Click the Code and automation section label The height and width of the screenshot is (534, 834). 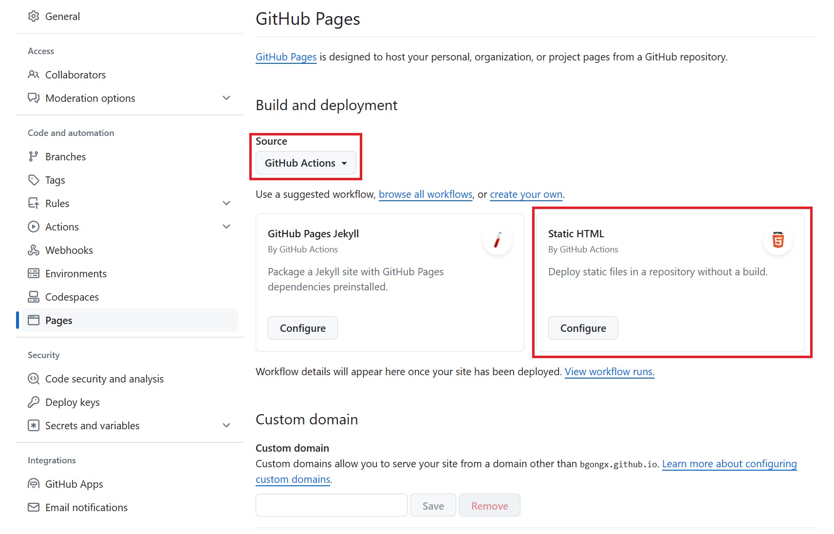(x=71, y=133)
